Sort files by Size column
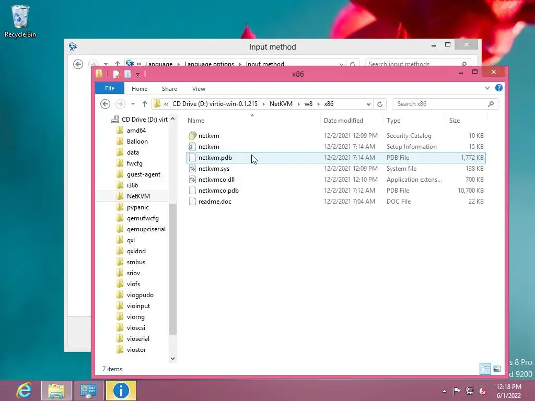The image size is (535, 401). pyautogui.click(x=467, y=121)
